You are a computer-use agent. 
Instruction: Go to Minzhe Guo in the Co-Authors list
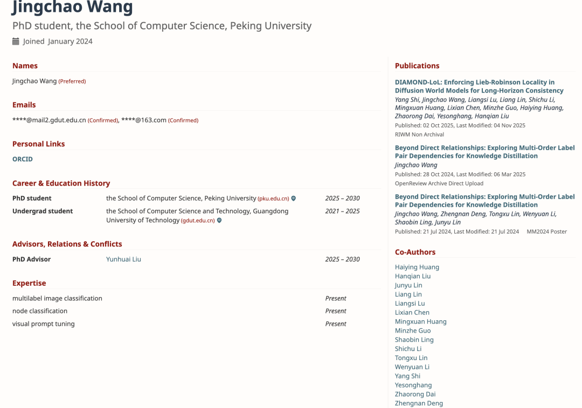click(x=413, y=330)
